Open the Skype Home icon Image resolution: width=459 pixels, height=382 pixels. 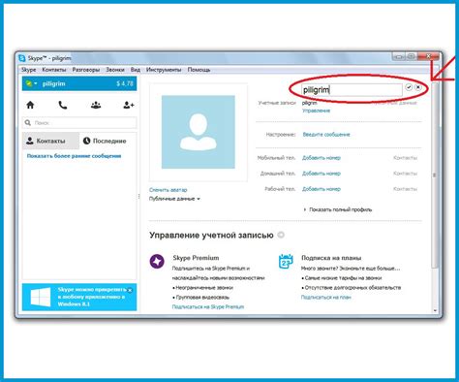pyautogui.click(x=30, y=105)
